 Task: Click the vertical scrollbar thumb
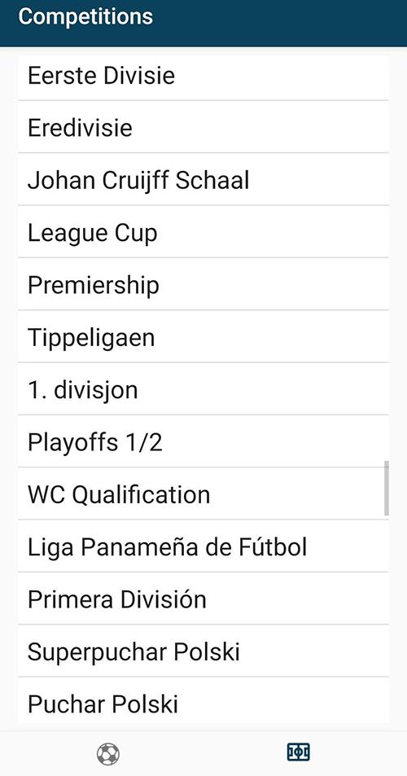pos(386,488)
